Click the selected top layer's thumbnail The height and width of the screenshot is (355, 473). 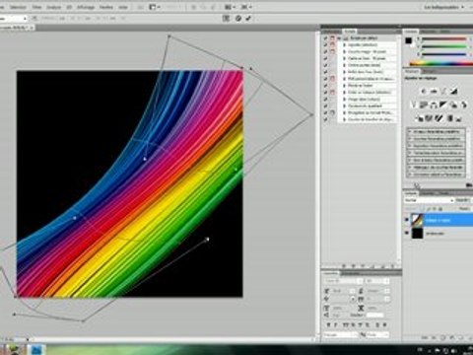[418, 220]
